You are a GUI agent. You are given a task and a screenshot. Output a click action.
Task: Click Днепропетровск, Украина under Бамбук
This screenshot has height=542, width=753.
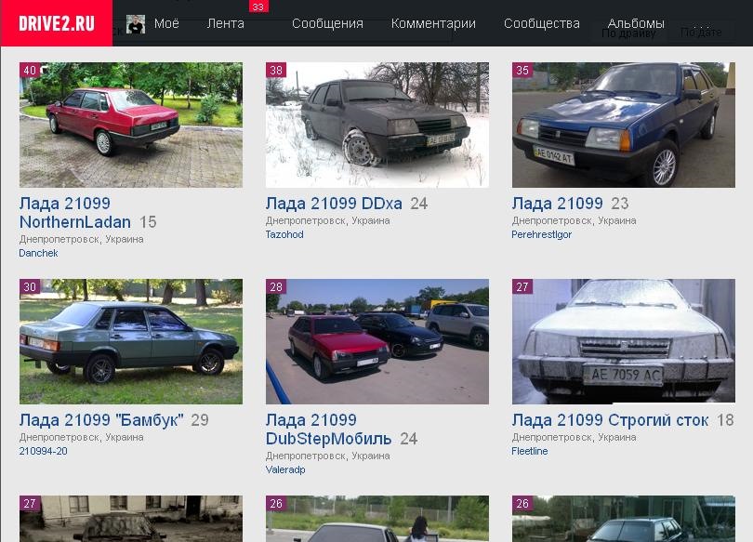81,437
